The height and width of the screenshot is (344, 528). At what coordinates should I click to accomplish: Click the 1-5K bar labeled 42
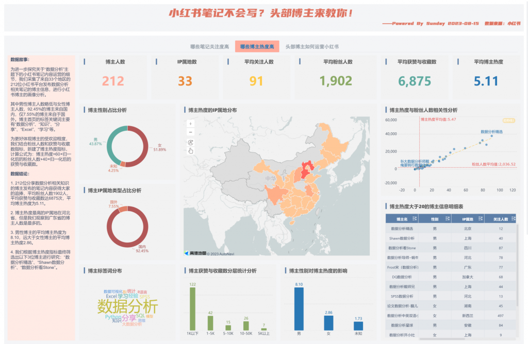point(210,323)
